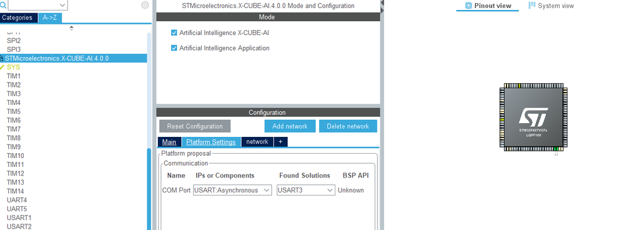Switch to Pinout view

click(487, 6)
